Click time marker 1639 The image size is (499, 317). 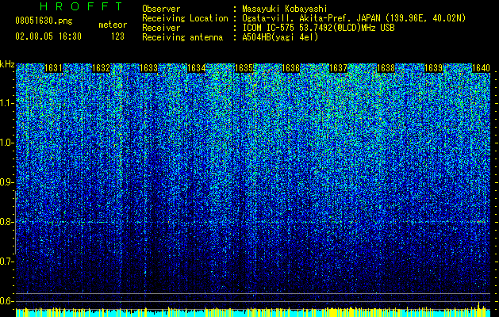(x=433, y=68)
